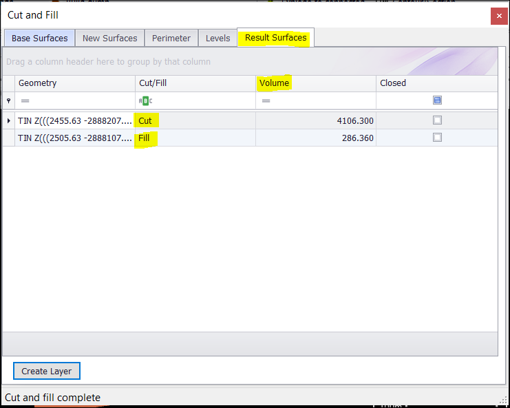510x408 pixels.
Task: Click the Geometry filter equals operator icon
Action: click(25, 100)
